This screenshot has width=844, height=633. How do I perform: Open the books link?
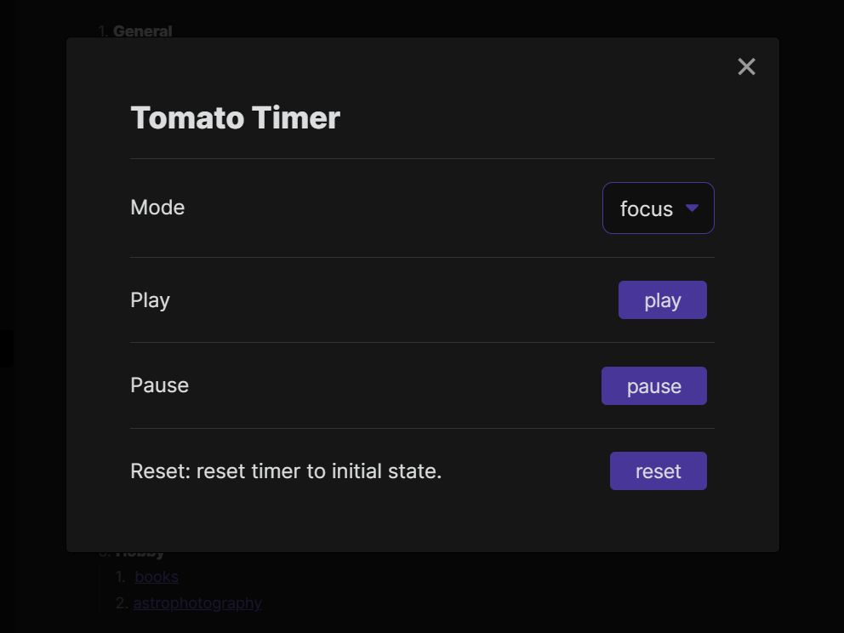pos(156,576)
